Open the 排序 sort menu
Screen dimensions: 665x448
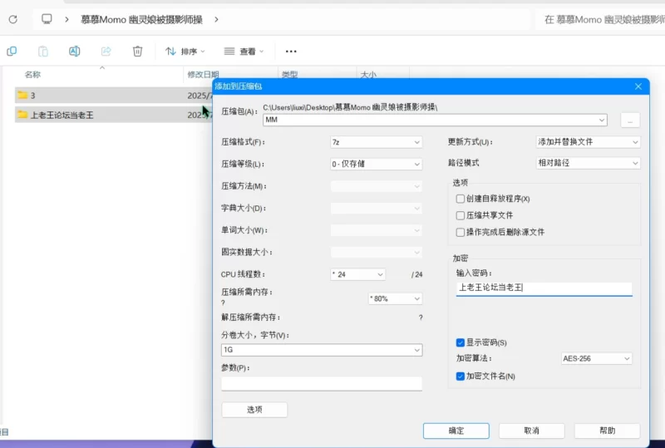pos(185,52)
